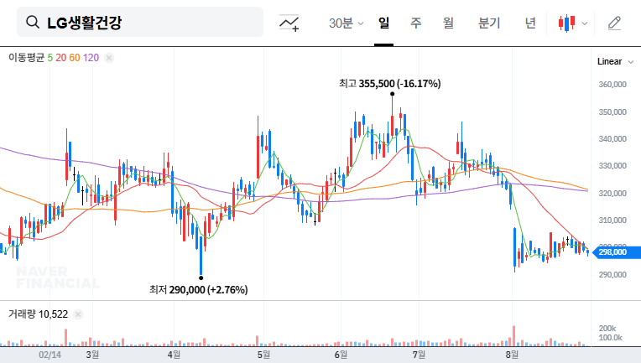Click the 290,000 price axis label
The width and height of the screenshot is (641, 363).
[612, 275]
